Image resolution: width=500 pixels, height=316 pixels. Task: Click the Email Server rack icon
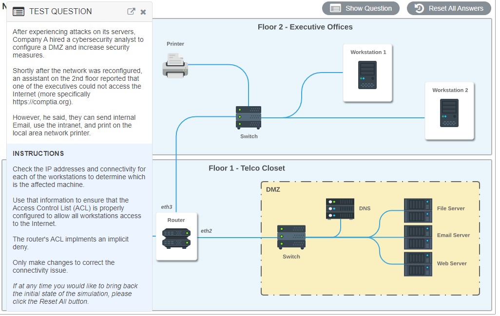pos(418,237)
